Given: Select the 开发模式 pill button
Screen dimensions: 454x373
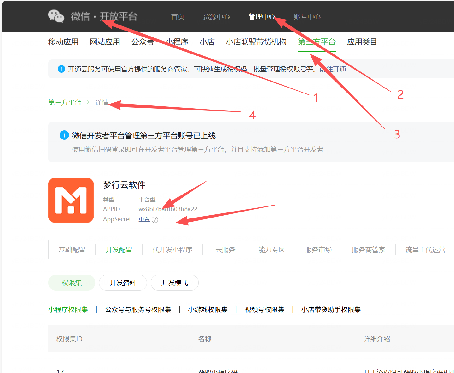Looking at the screenshot, I should click(174, 283).
